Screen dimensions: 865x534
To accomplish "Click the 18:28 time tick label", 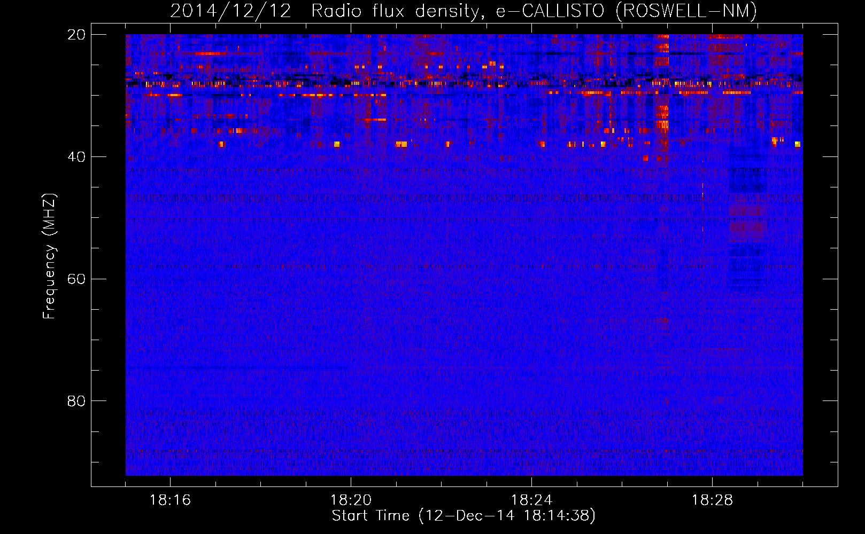I will click(712, 500).
